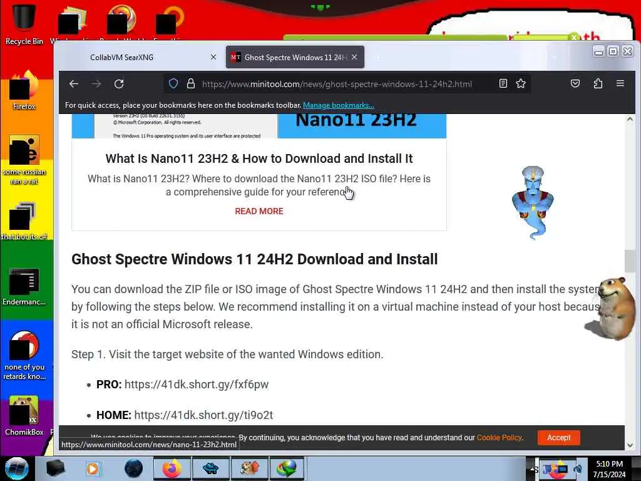This screenshot has height=481, width=641.
Task: Open the Save to Pocket button
Action: pyautogui.click(x=575, y=83)
